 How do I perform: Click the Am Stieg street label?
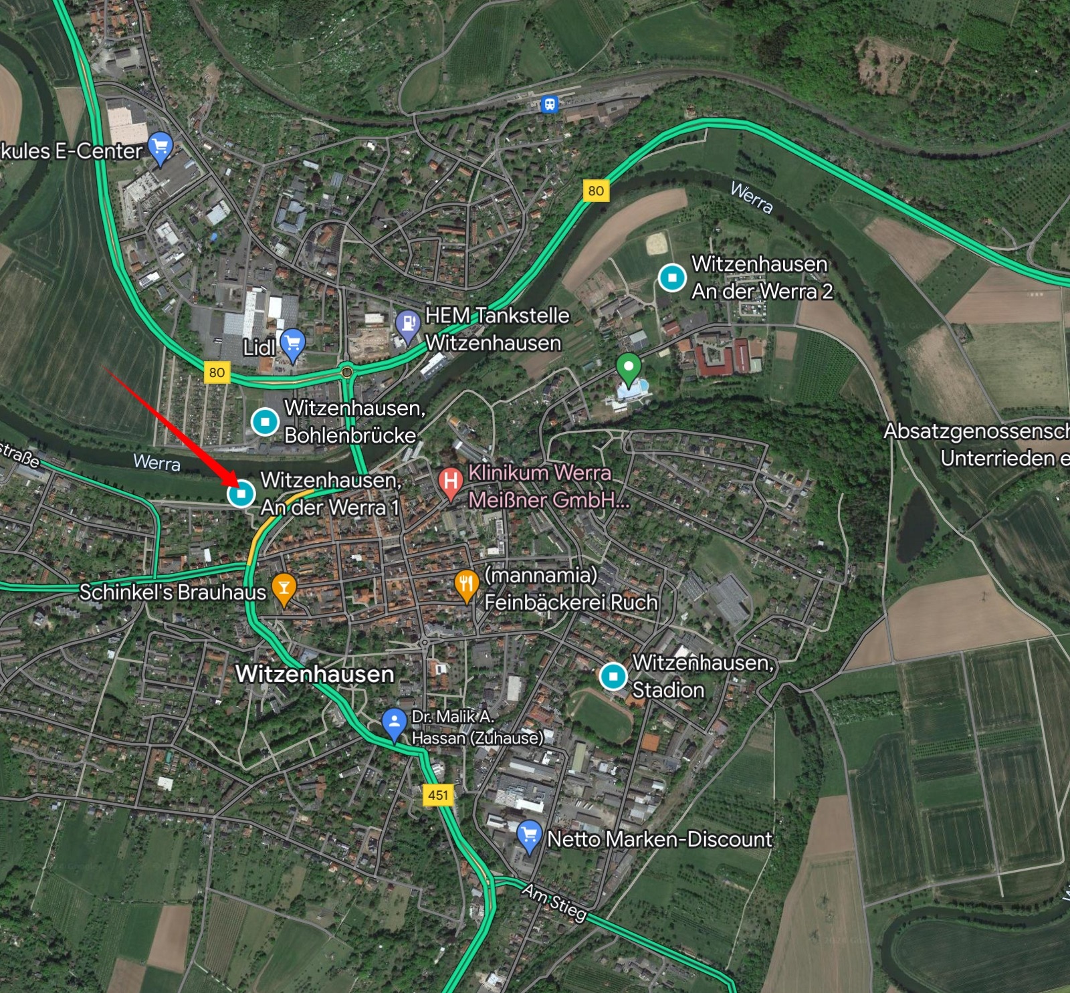[x=554, y=902]
